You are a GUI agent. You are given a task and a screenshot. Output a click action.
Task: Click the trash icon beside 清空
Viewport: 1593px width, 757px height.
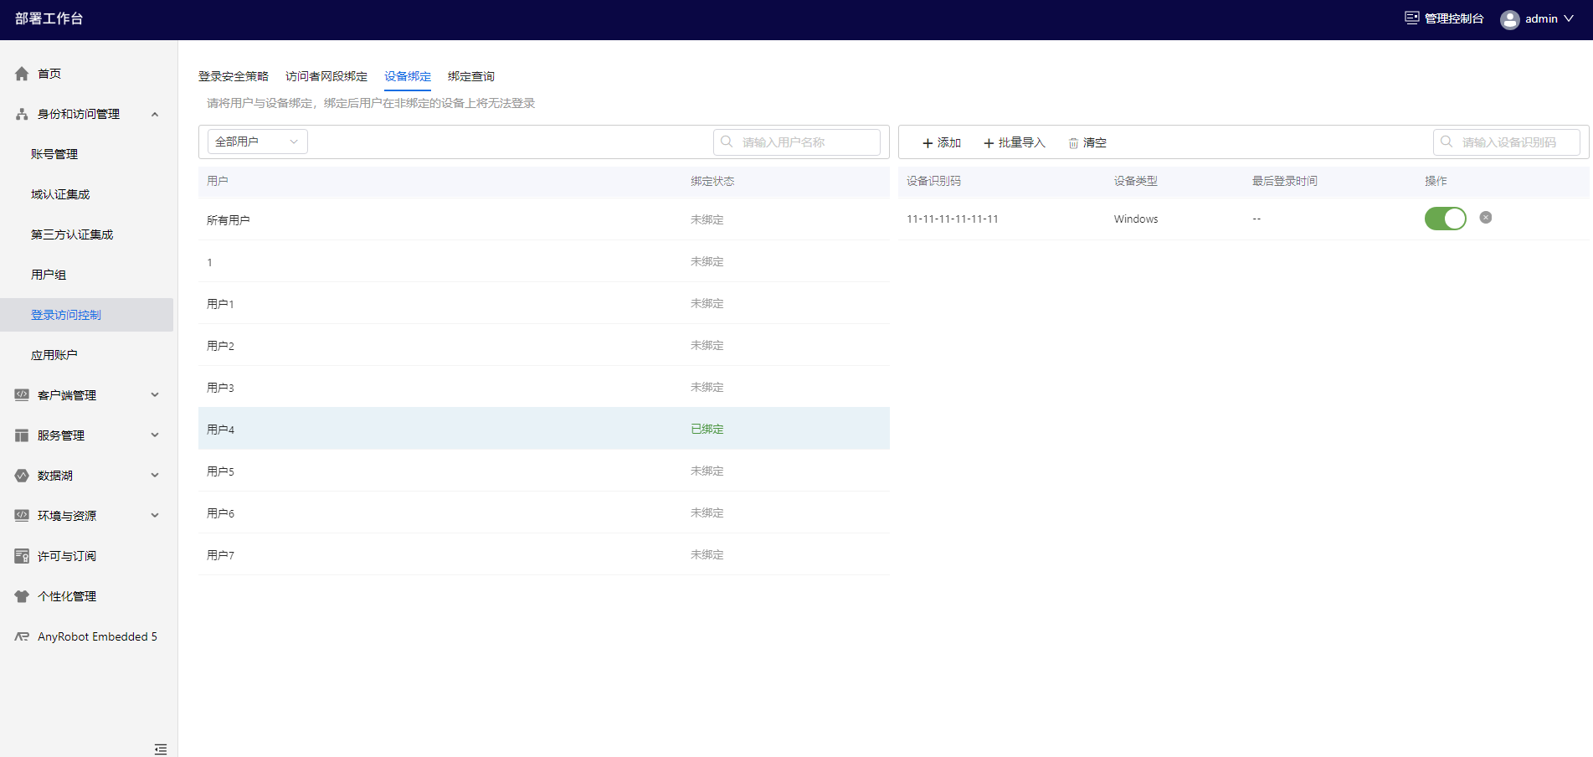tap(1073, 143)
